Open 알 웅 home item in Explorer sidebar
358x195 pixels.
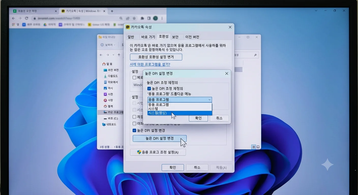click(x=107, y=64)
